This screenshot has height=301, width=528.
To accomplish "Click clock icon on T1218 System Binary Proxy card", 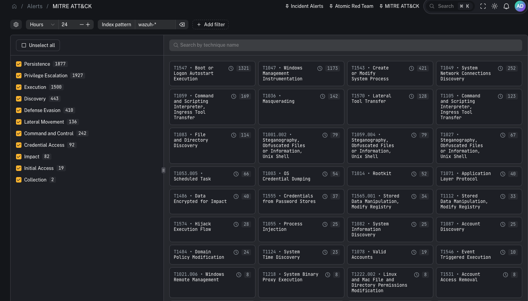I will point(328,275).
